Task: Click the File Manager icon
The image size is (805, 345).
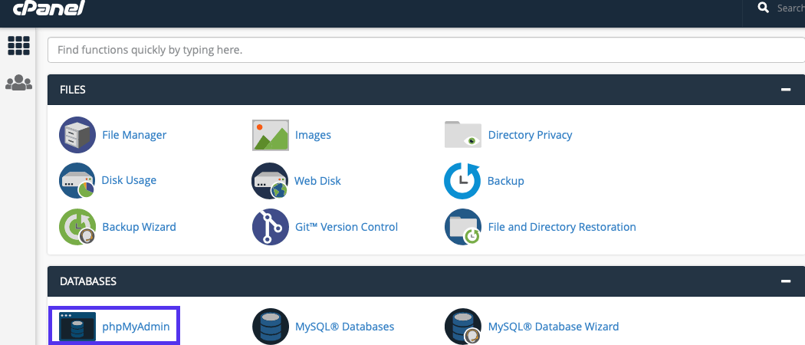Action: [77, 136]
